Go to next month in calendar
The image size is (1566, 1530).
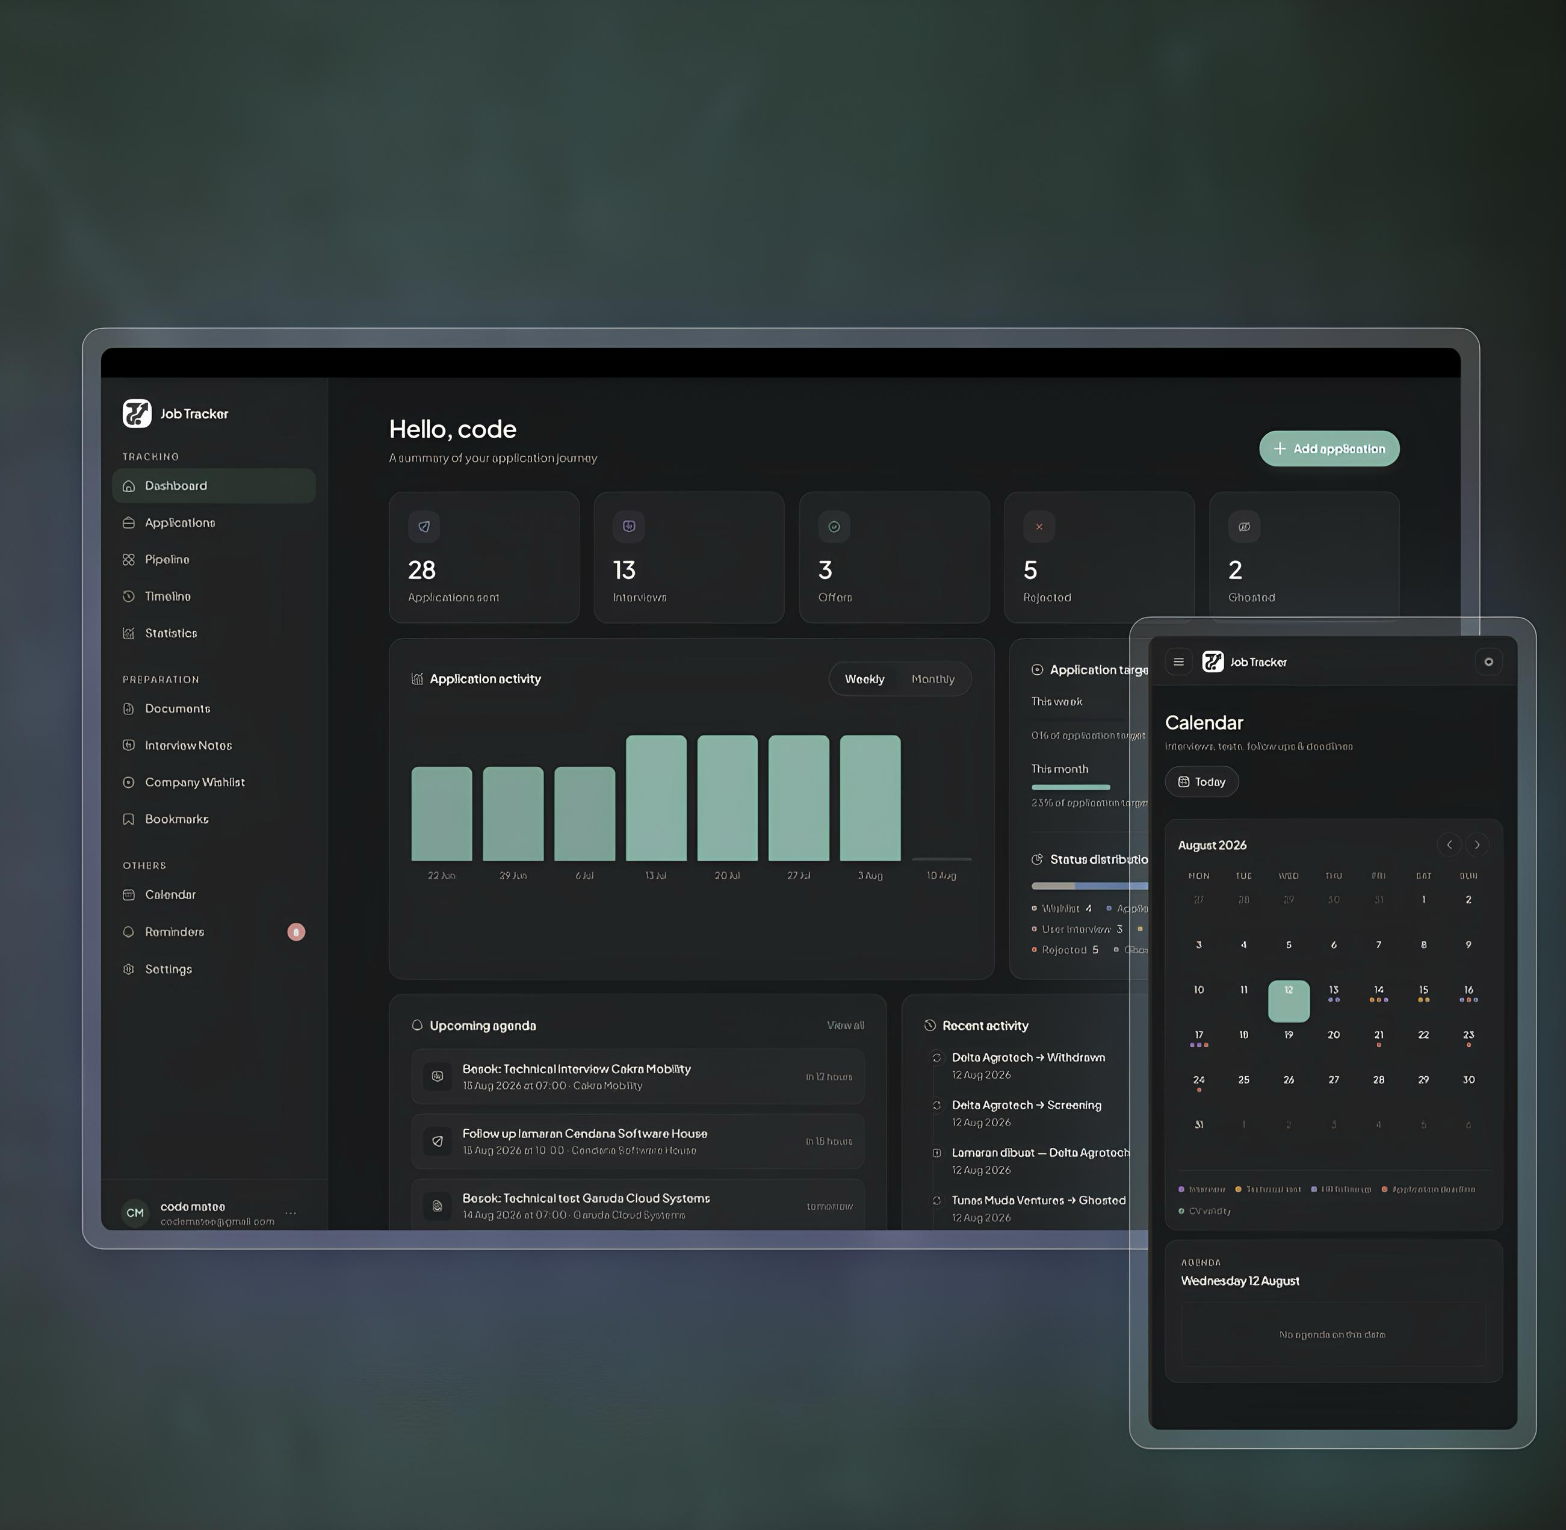[x=1477, y=844]
